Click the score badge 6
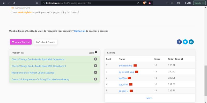 point(95,79)
